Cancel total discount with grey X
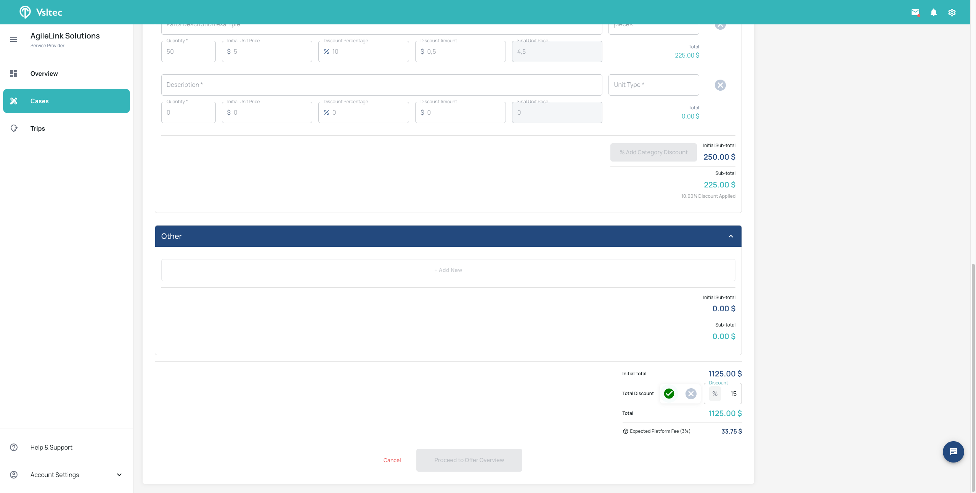Screen dimensions: 976x493 [691, 394]
